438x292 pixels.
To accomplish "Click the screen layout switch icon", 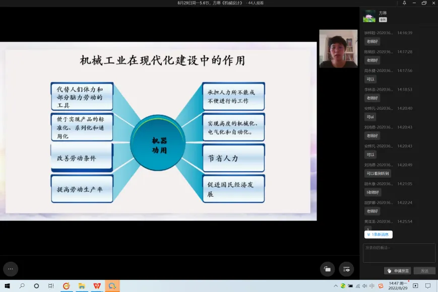I will 327,269.
